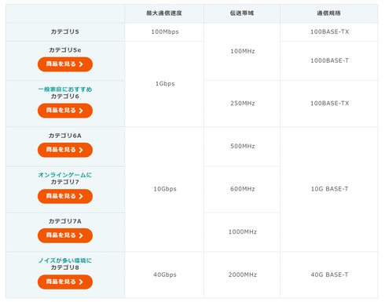Select the 1Gbps cell

(x=165, y=84)
